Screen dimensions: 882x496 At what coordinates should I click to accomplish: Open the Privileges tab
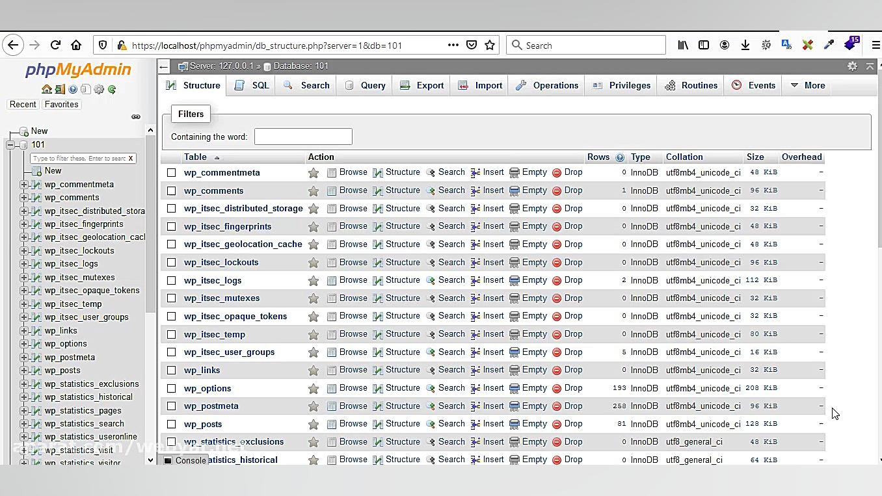click(x=621, y=86)
